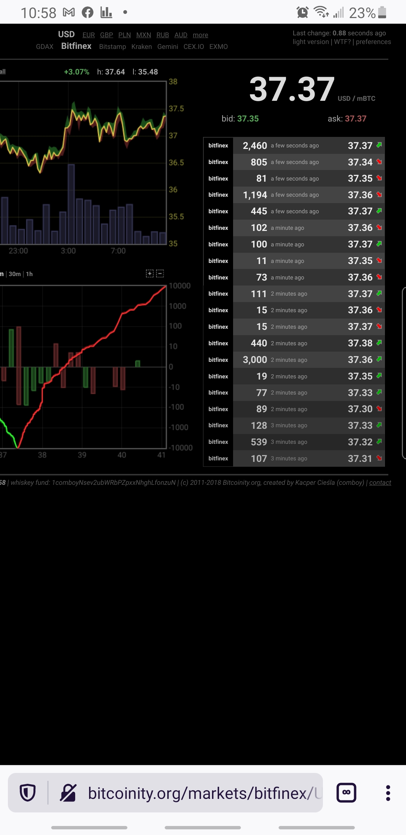Switch to AUD currency
This screenshot has width=406, height=835.
(181, 35)
